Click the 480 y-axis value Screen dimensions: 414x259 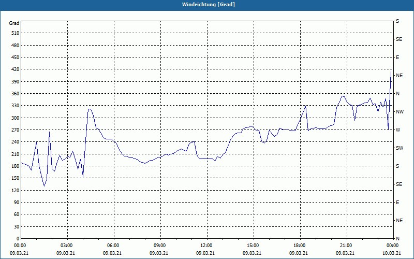click(x=16, y=46)
